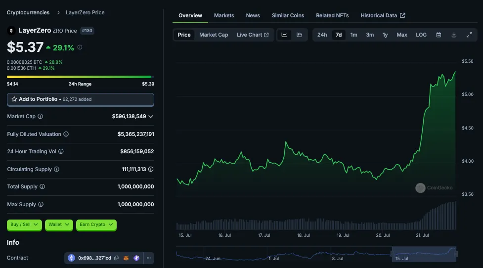Click the MetaMask fox icon

pos(126,258)
